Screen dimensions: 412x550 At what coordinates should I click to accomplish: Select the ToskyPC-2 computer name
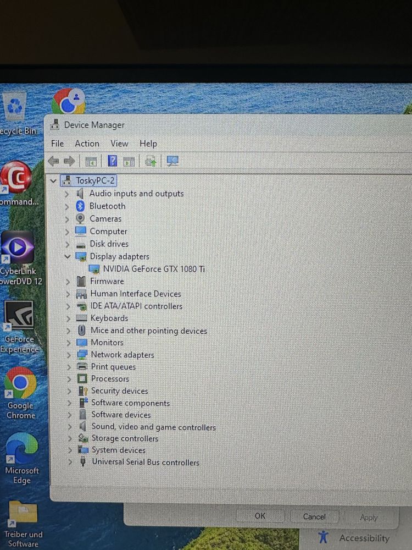point(95,180)
